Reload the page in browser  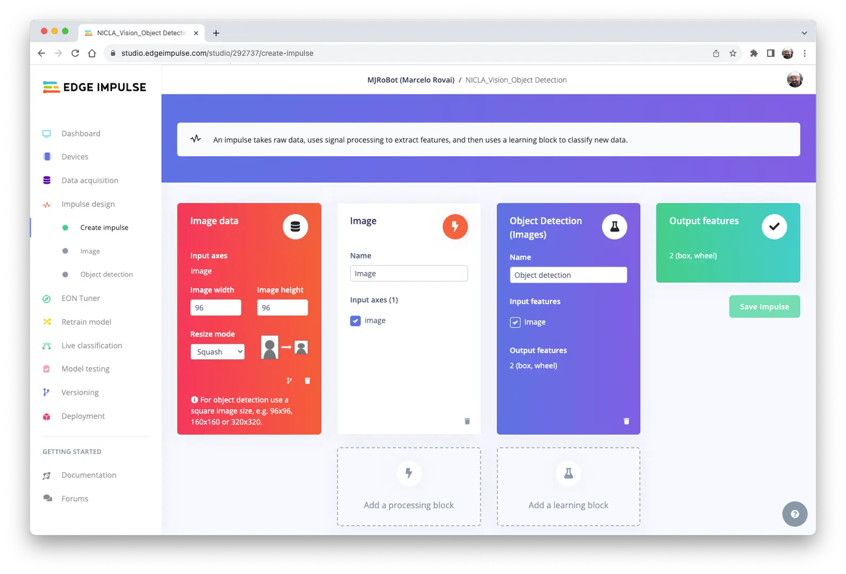point(75,53)
